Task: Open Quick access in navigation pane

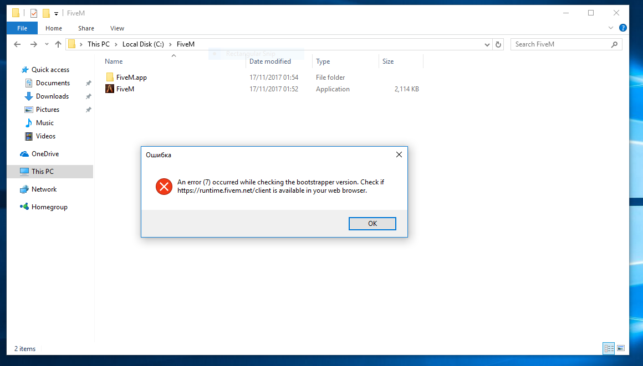Action: (x=50, y=70)
